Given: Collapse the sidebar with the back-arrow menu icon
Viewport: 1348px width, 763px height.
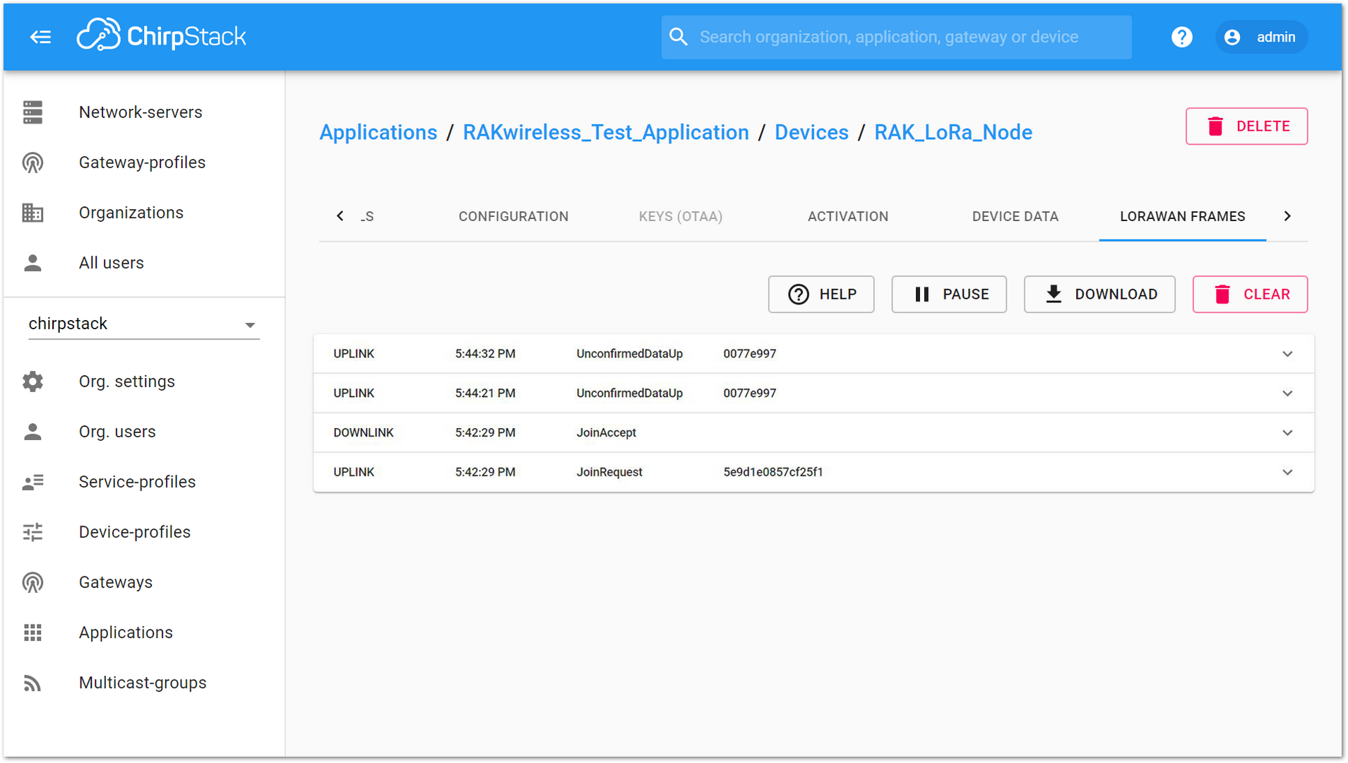Looking at the screenshot, I should [41, 37].
